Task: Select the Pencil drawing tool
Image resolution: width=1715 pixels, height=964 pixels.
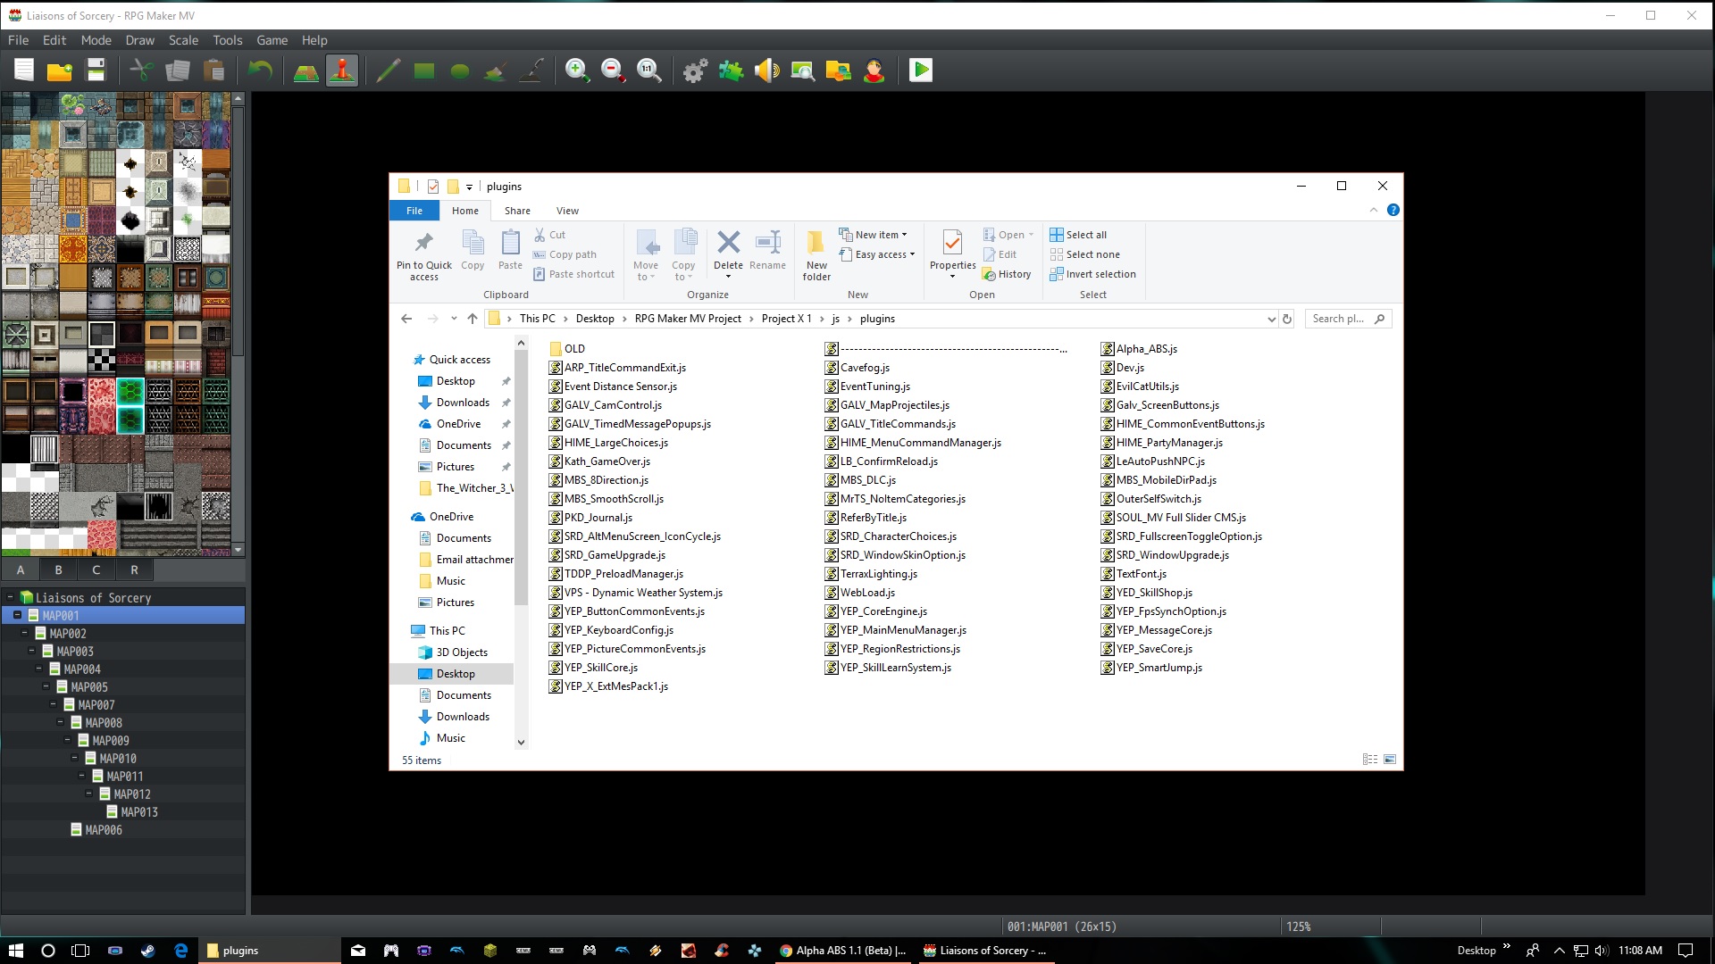Action: coord(388,71)
